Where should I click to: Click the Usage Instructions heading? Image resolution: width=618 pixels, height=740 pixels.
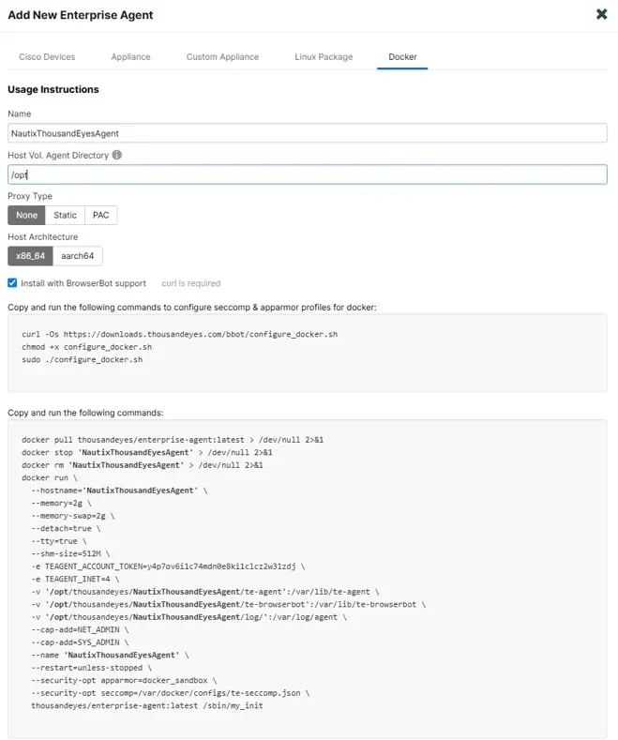[x=53, y=89]
